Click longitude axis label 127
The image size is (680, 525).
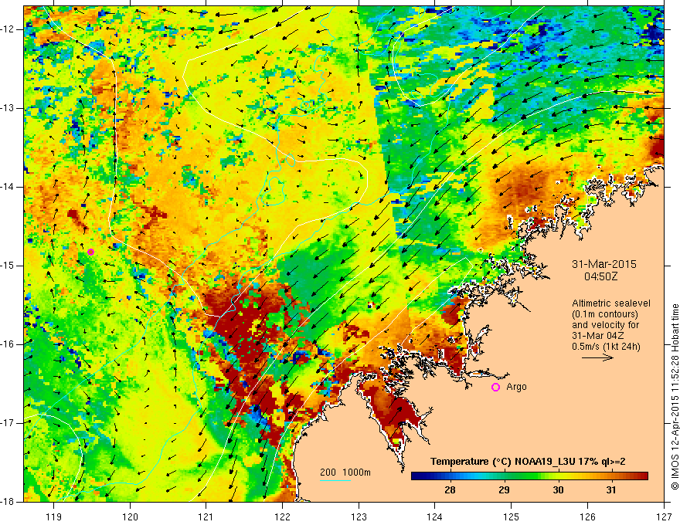click(x=664, y=517)
